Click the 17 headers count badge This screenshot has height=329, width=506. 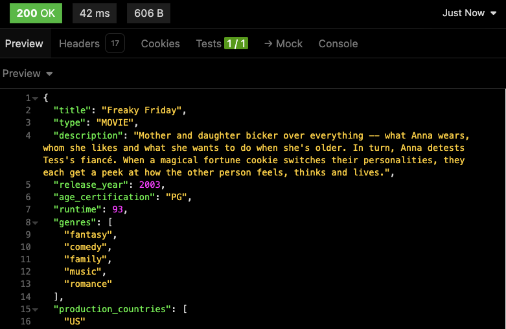tap(115, 43)
